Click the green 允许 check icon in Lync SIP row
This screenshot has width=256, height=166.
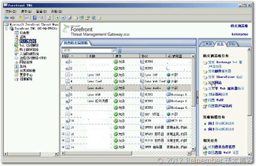click(116, 75)
